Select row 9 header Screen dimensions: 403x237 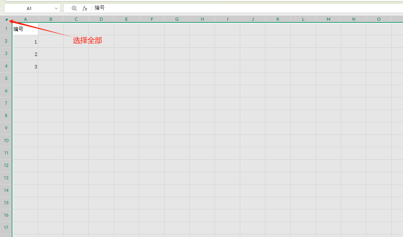point(6,128)
